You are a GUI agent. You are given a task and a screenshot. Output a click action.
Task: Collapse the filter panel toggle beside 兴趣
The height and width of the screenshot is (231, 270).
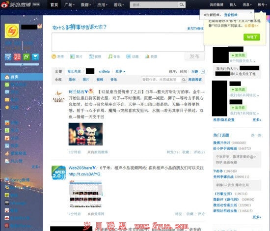[x=203, y=72]
